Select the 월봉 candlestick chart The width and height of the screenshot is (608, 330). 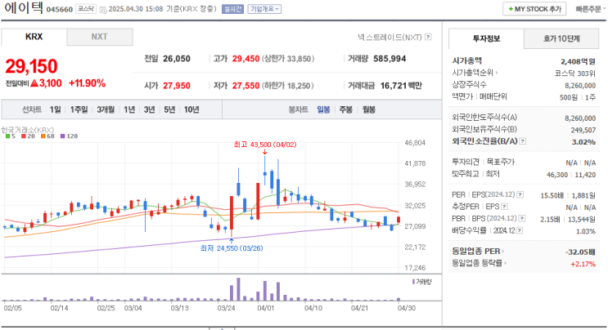click(x=369, y=110)
